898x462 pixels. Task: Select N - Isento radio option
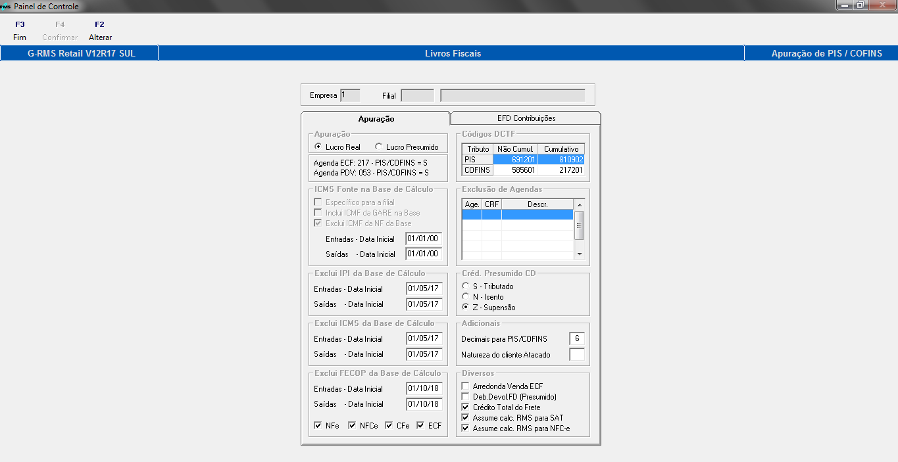(x=466, y=297)
